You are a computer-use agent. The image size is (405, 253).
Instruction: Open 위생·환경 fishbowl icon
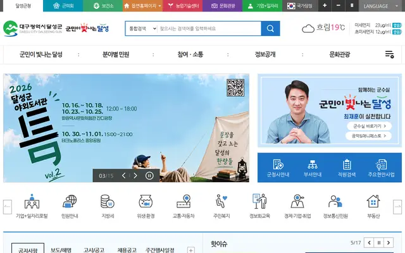[x=146, y=206]
